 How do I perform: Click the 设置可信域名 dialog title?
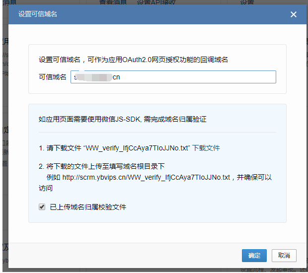coord(38,14)
